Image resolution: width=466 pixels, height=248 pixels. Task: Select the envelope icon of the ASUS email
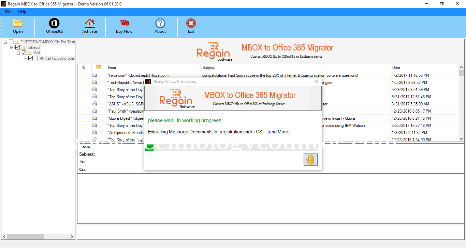[x=95, y=104]
